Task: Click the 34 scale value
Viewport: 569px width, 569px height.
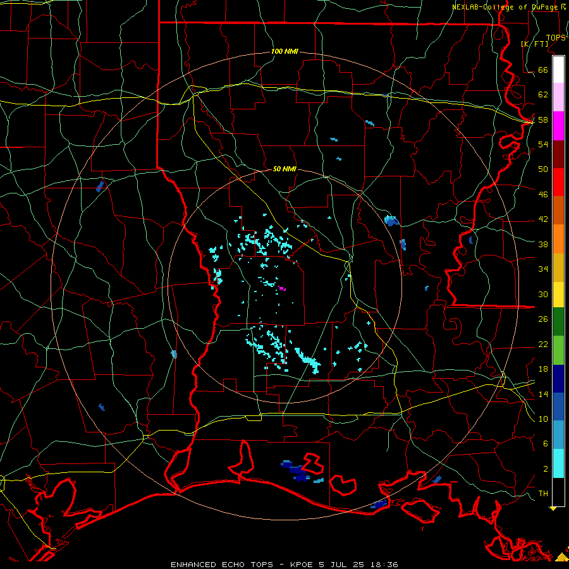Action: (x=543, y=269)
